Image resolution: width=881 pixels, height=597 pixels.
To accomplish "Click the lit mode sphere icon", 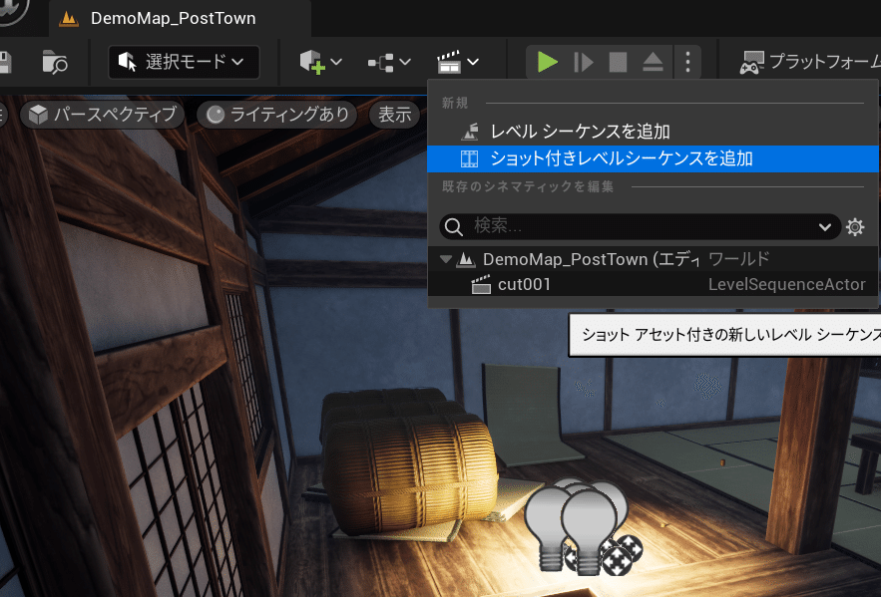I will click(x=216, y=115).
